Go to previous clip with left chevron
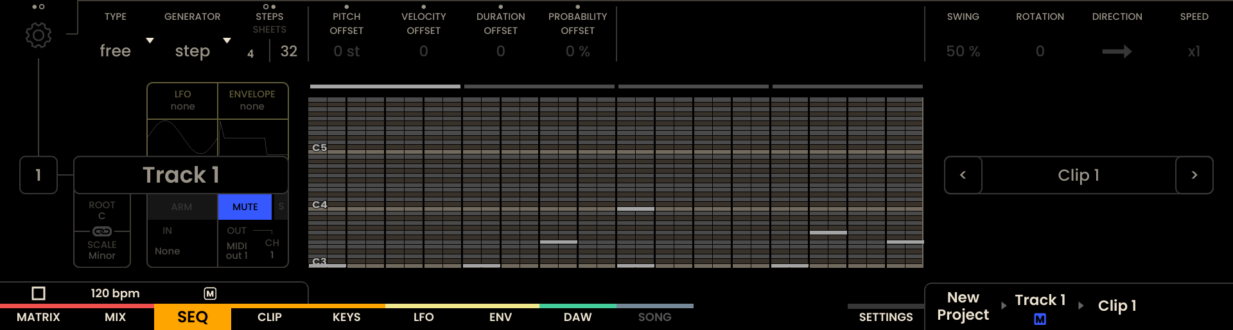 click(963, 175)
